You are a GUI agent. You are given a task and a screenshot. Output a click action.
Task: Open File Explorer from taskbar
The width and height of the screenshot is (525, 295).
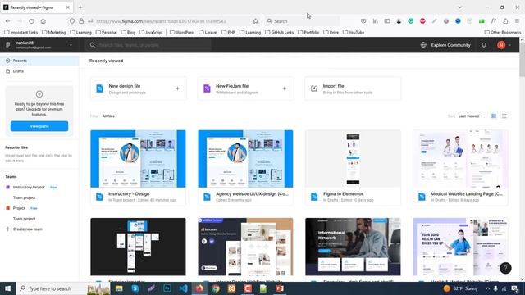[x=119, y=288]
